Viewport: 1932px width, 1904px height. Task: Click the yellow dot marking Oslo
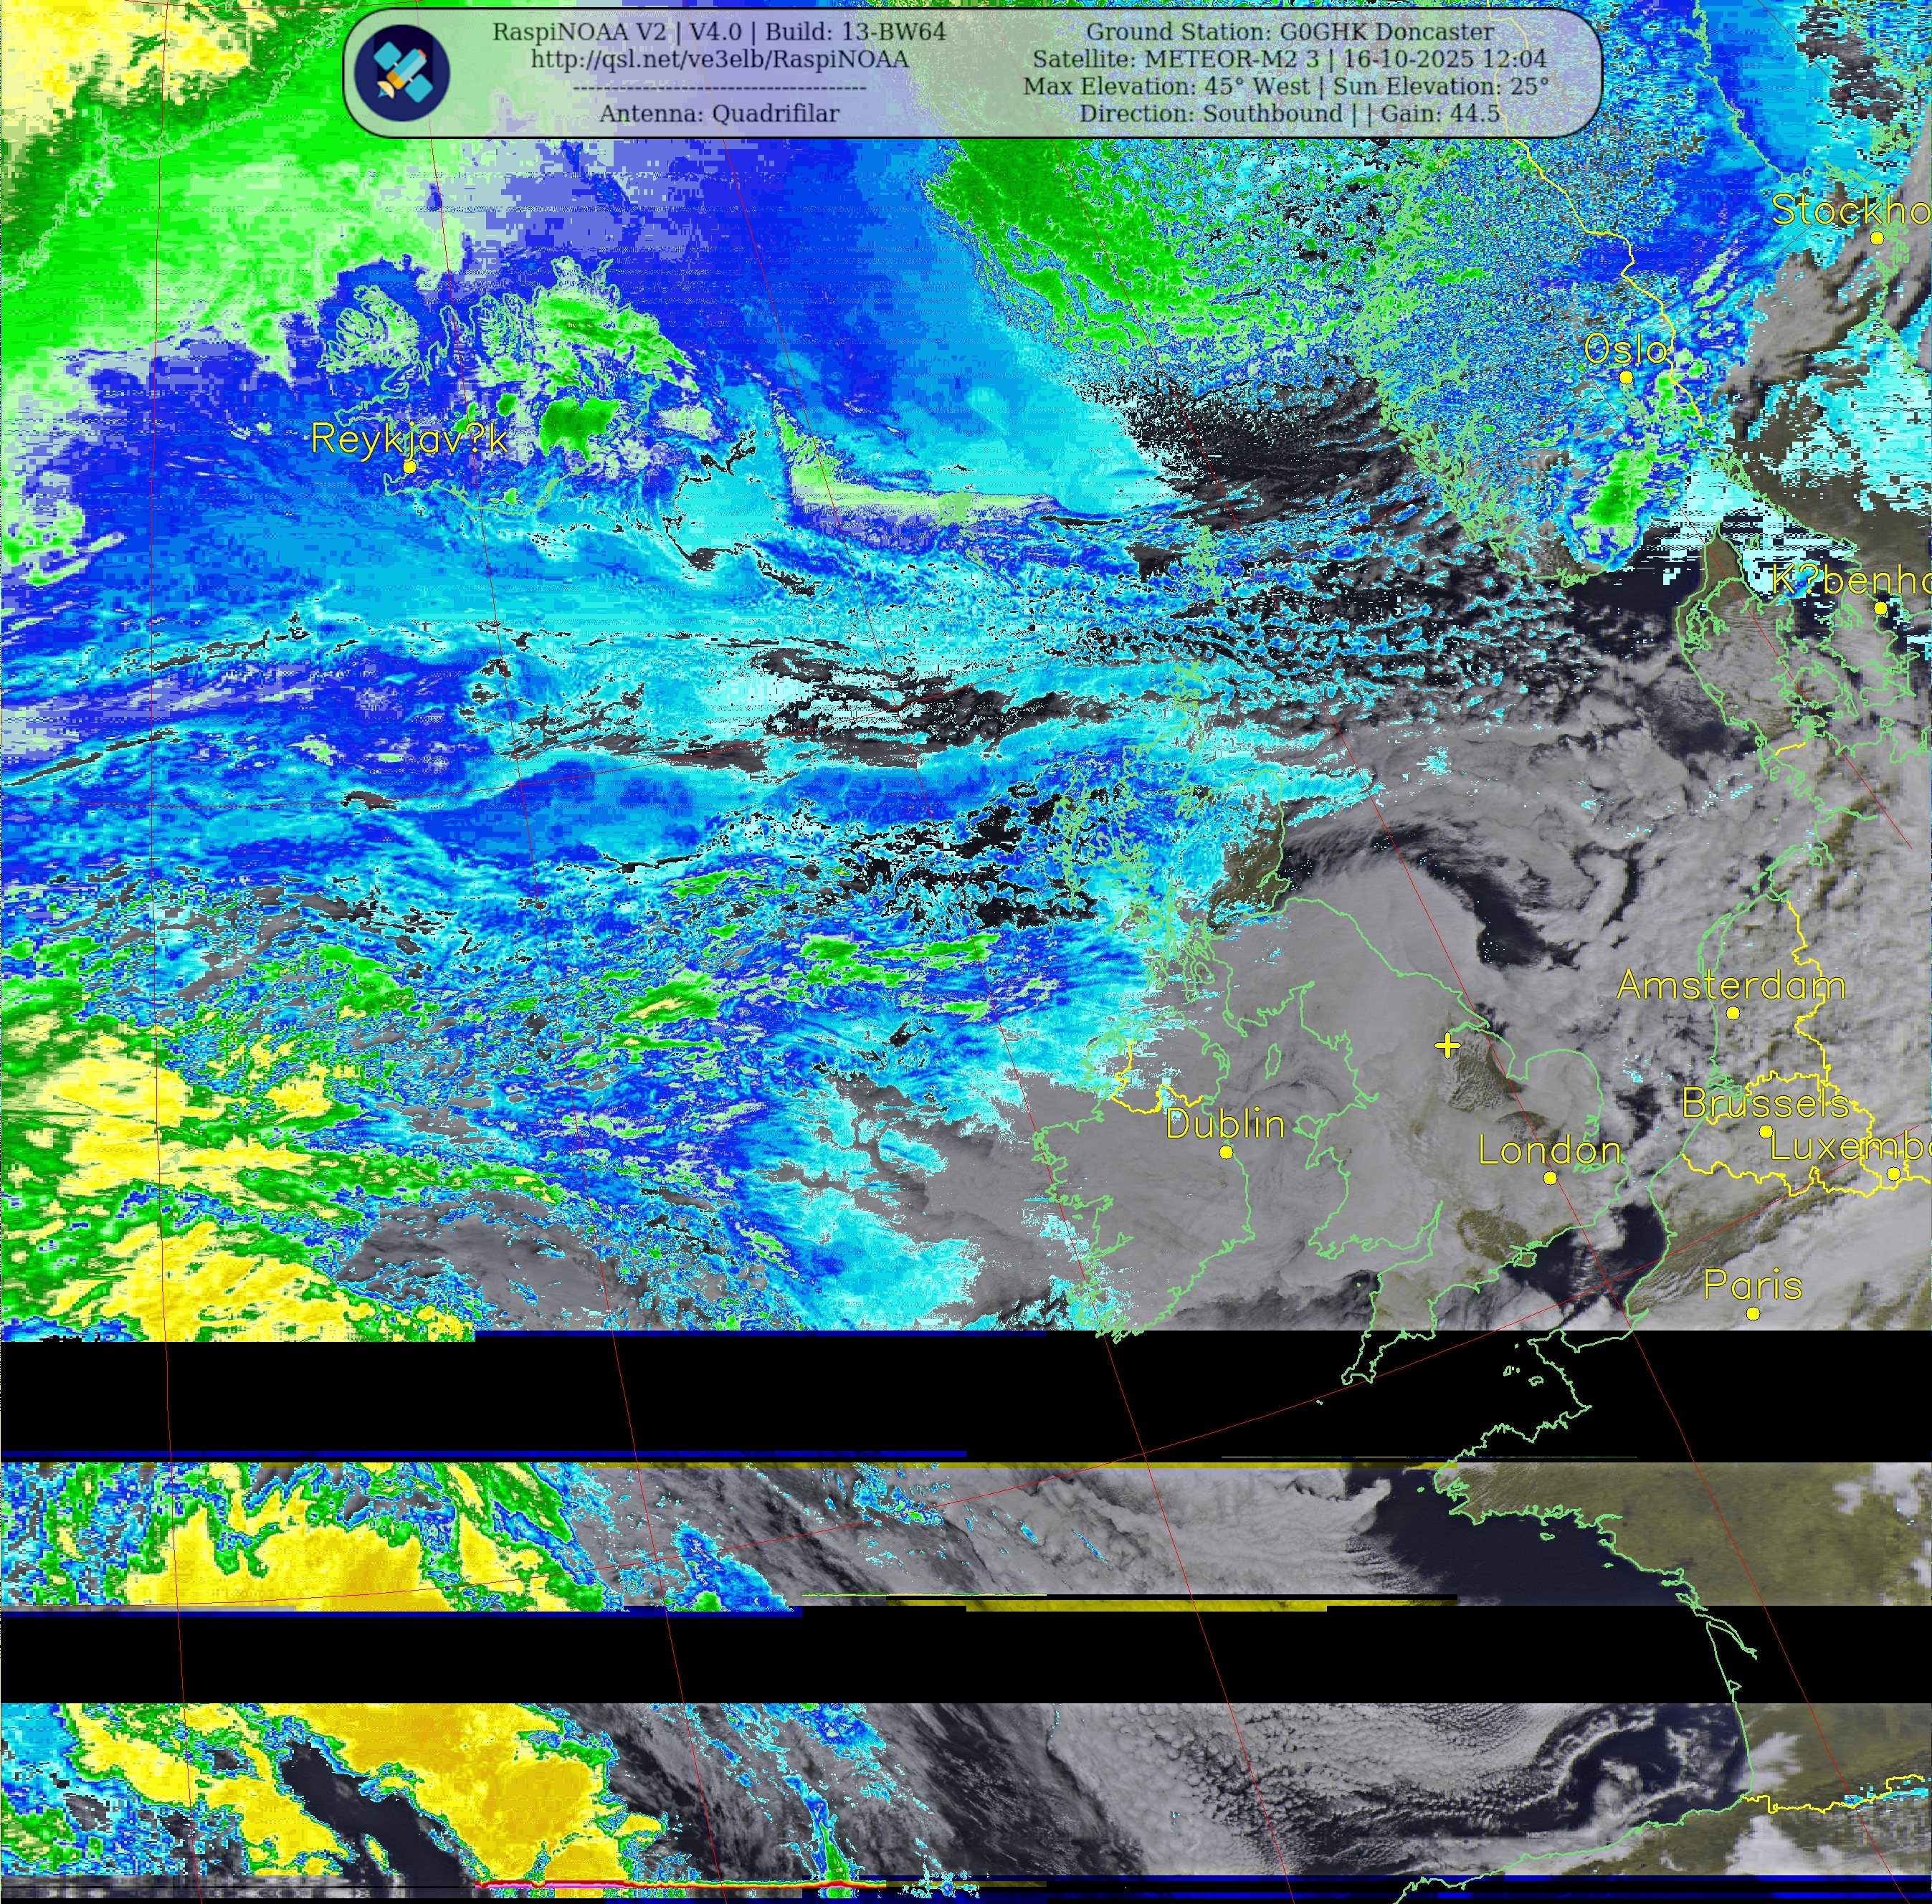1626,377
